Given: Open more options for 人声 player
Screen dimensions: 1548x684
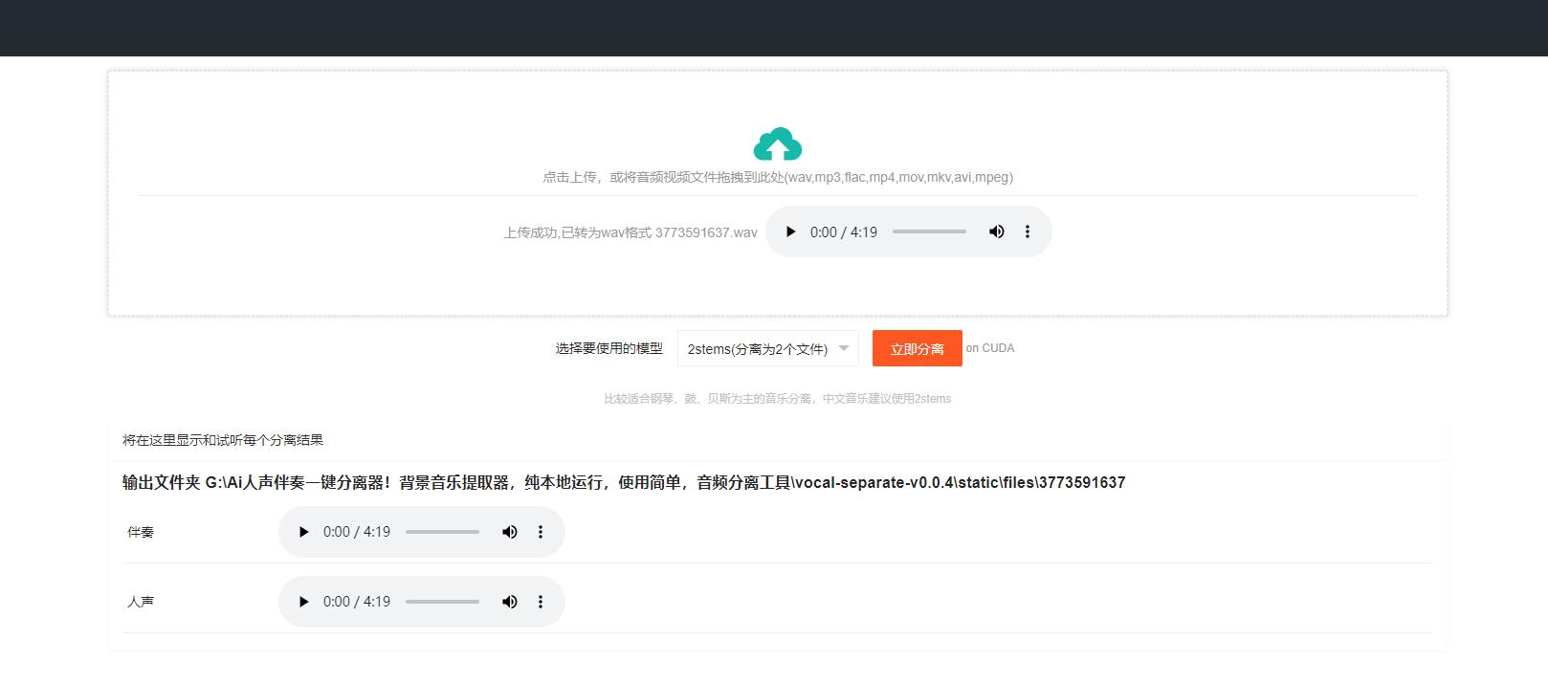Looking at the screenshot, I should (x=541, y=602).
